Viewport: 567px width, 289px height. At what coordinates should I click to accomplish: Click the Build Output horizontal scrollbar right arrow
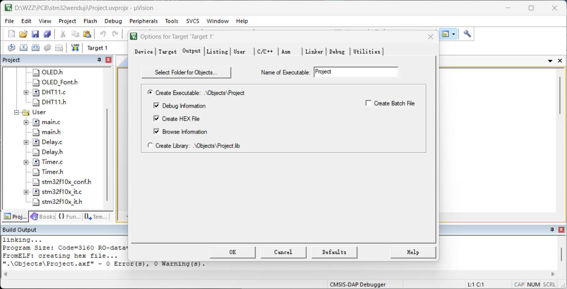pos(553,274)
